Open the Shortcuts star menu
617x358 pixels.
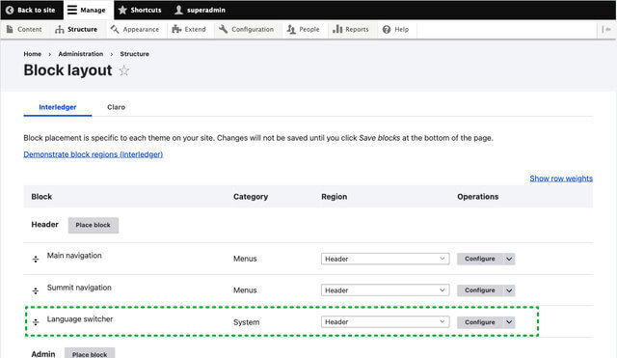point(140,10)
